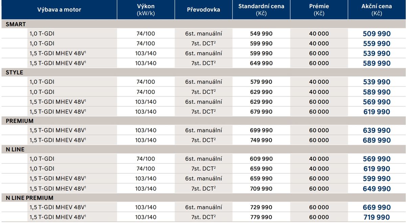The image size is (406, 223).
Task: Select the standard price 549 990
Action: click(x=261, y=34)
